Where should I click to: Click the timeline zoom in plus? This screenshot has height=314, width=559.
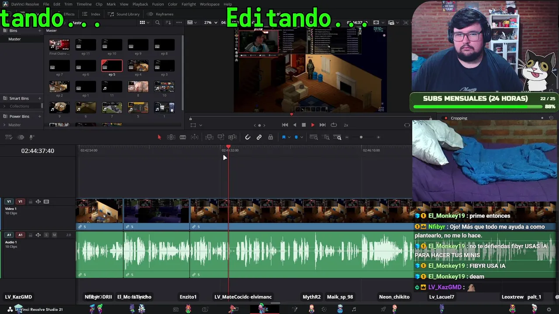(x=378, y=137)
